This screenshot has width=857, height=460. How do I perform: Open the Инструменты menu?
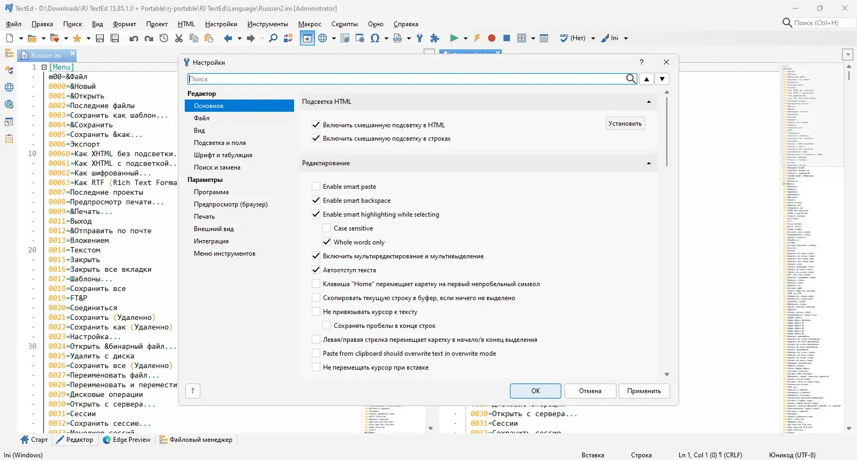click(267, 24)
